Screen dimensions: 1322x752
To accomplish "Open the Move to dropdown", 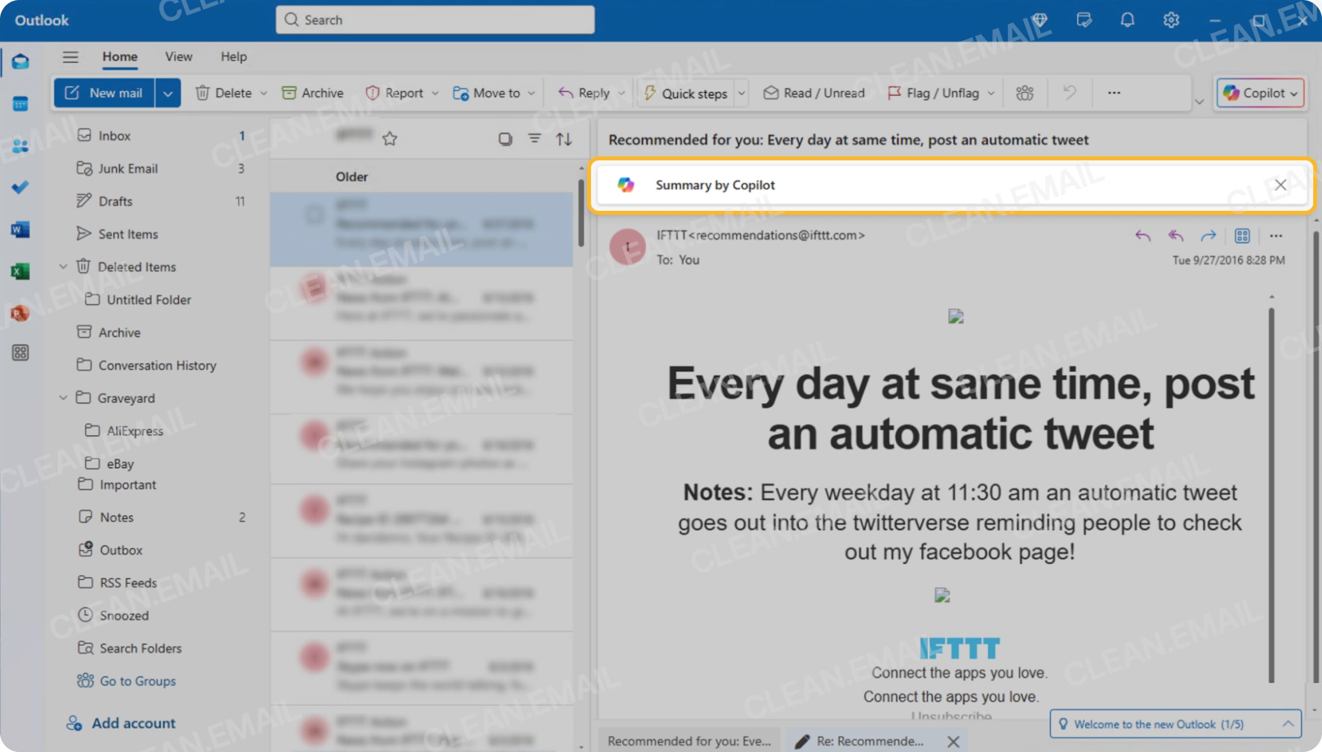I will pos(533,93).
